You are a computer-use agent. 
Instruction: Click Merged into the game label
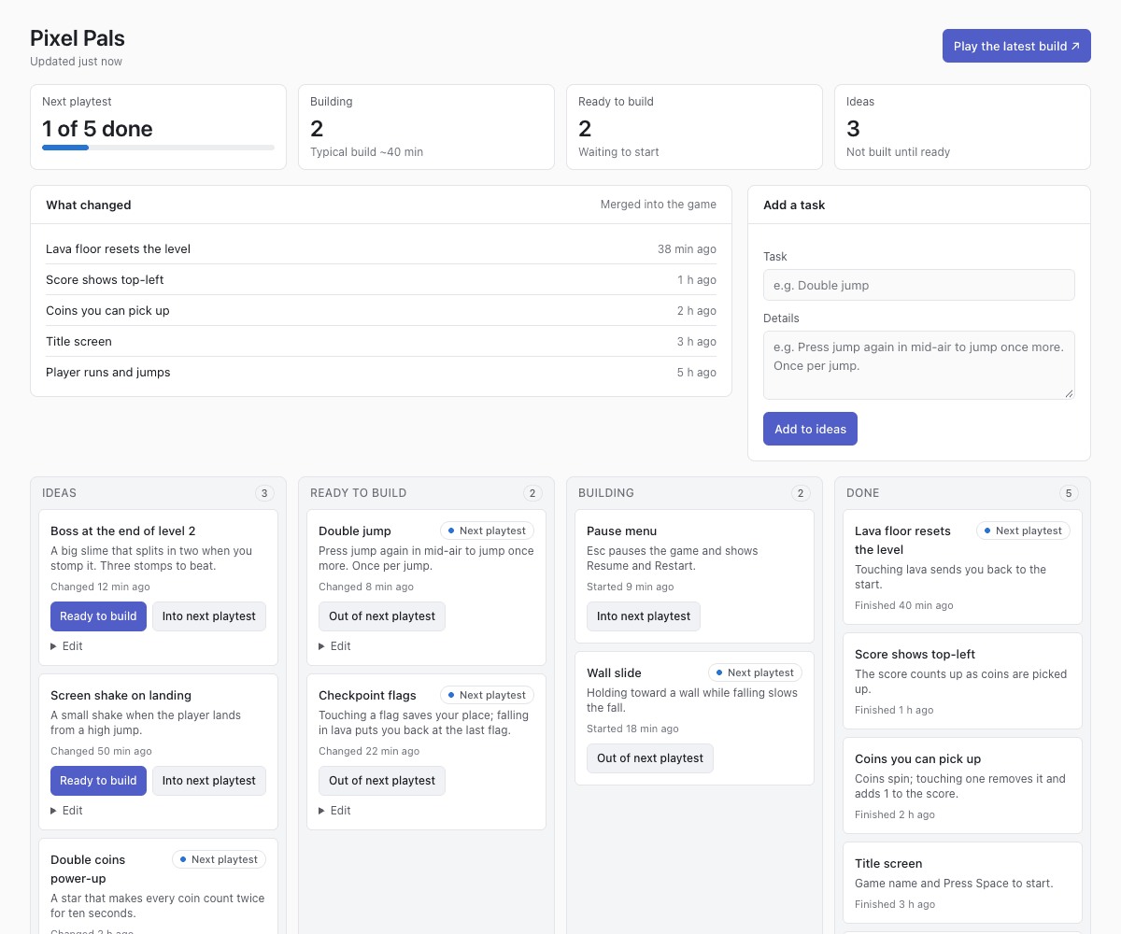click(659, 205)
